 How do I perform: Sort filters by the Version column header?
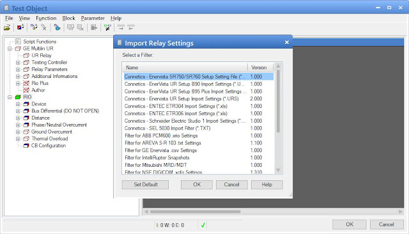pos(260,68)
